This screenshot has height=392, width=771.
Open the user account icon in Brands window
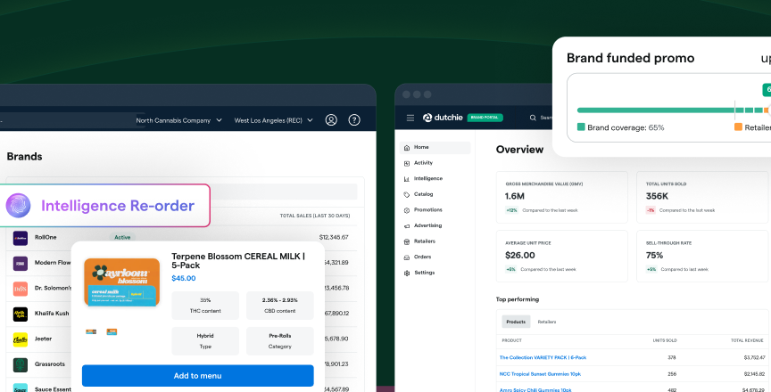click(331, 119)
